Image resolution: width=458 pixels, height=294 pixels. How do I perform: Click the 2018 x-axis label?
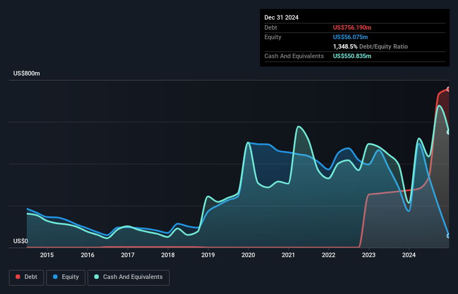[168, 255]
